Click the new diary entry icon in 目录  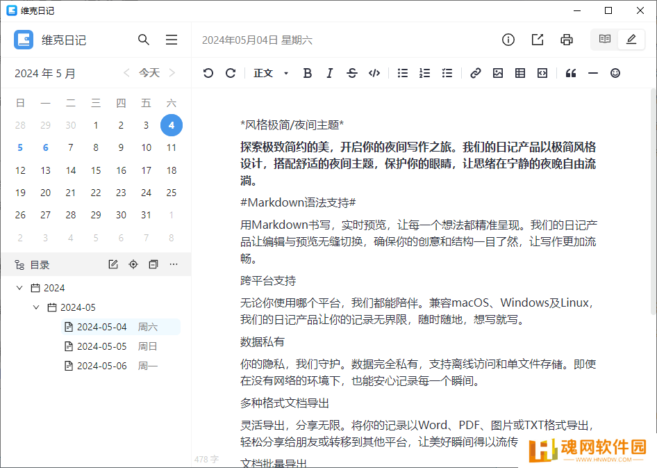point(113,264)
